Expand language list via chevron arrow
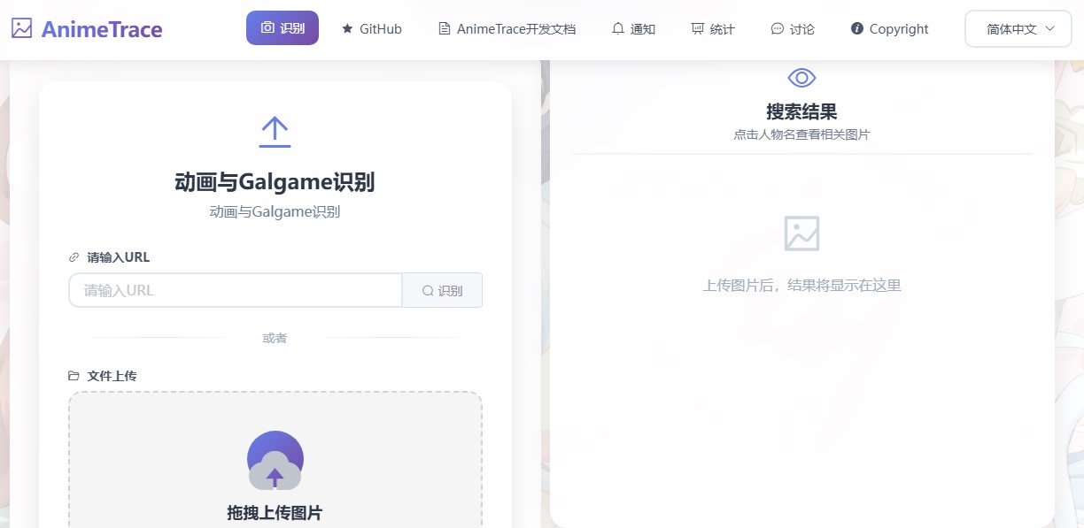Image resolution: width=1084 pixels, height=528 pixels. click(x=1050, y=29)
